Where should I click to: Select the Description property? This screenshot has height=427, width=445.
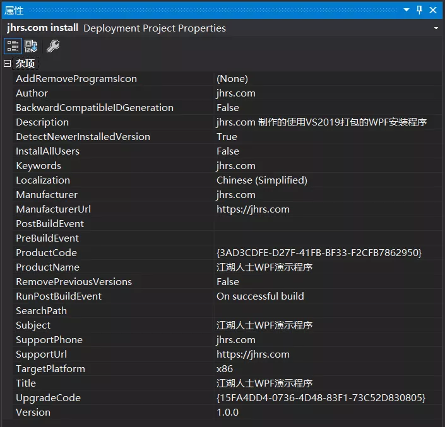[42, 122]
